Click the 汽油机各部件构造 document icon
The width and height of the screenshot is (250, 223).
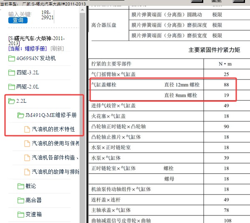tap(27, 158)
